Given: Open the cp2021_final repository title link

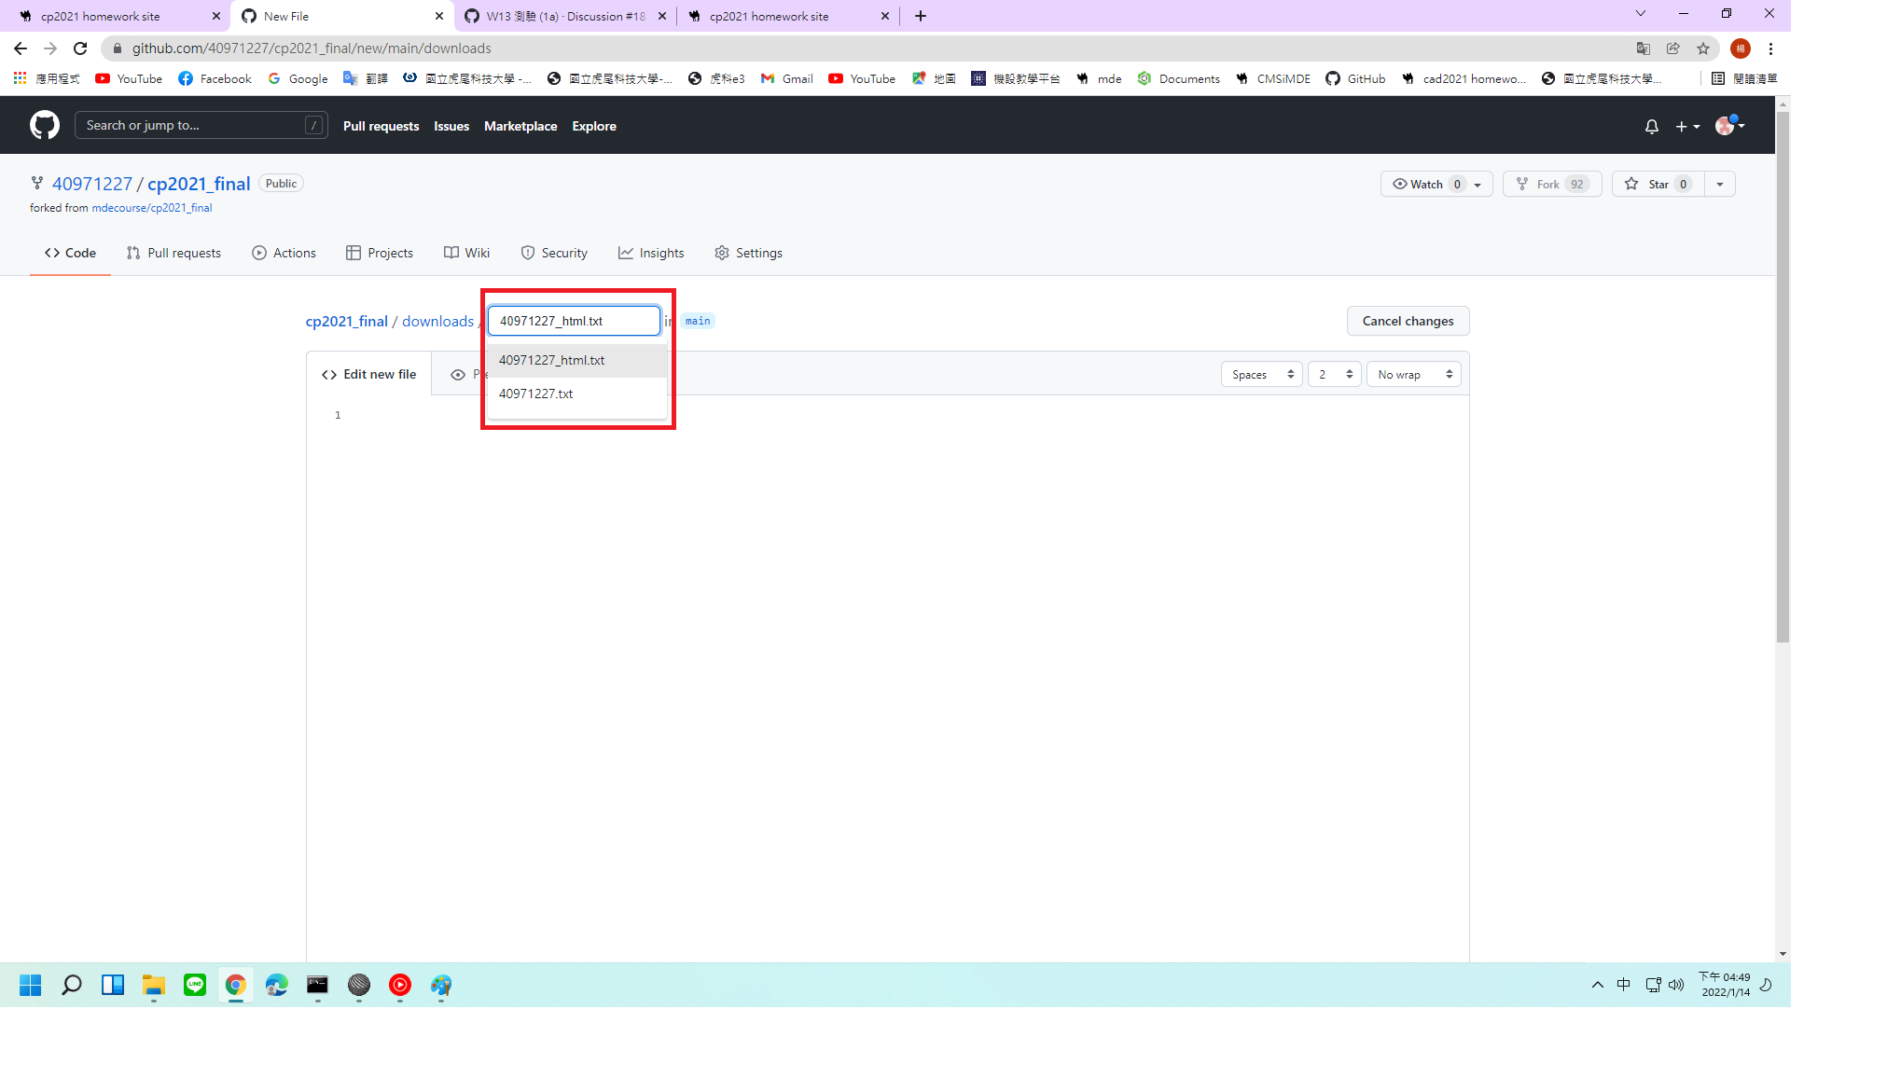Looking at the screenshot, I should [x=199, y=184].
